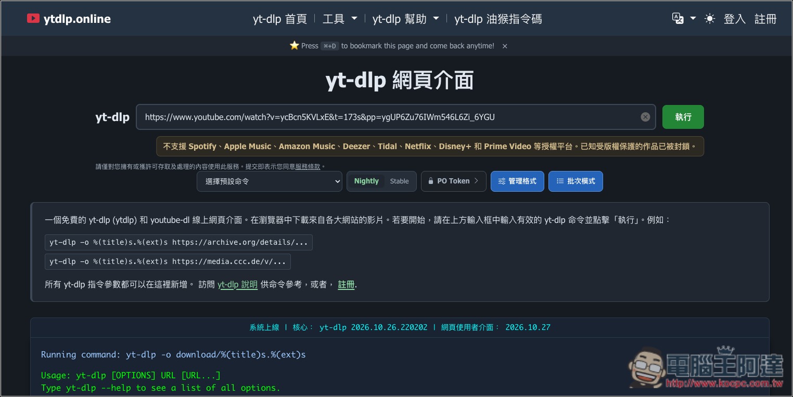The height and width of the screenshot is (397, 793).
Task: Click the 系統上線 status line
Action: point(400,327)
